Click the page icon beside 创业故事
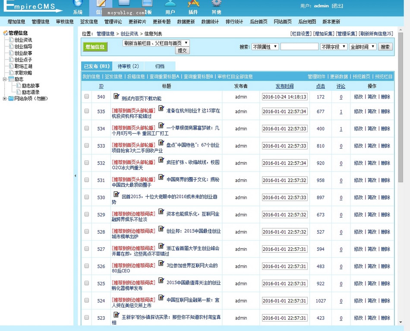Viewport: 410px width, 331px height. [x=11, y=53]
